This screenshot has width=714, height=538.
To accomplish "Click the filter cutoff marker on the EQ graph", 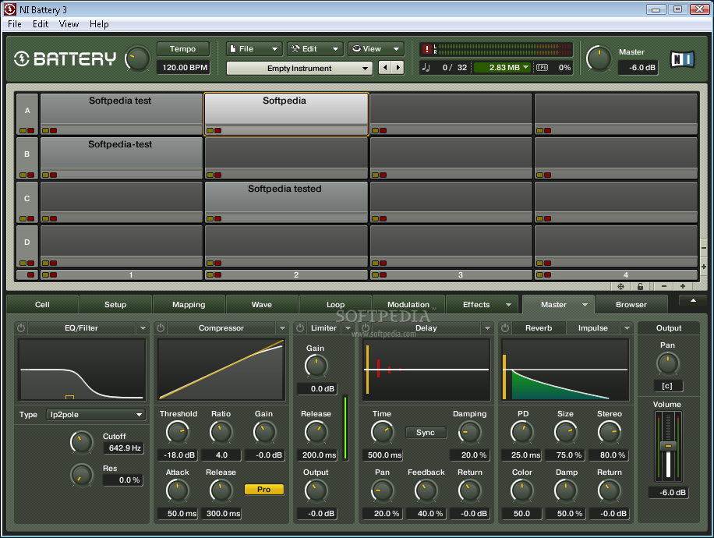I will point(69,397).
